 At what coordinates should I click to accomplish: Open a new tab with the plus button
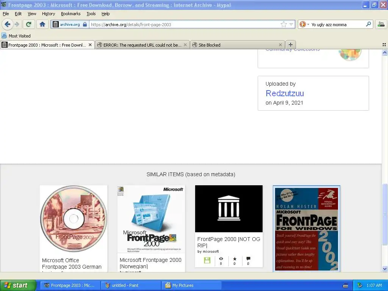point(291,45)
